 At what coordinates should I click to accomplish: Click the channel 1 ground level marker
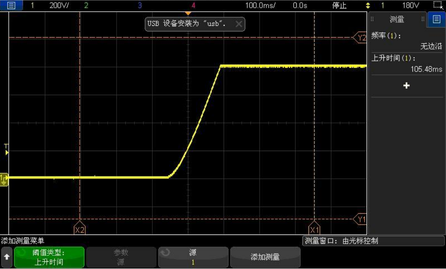click(4, 179)
